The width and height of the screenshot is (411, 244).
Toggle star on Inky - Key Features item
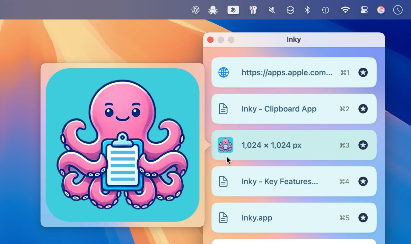pyautogui.click(x=363, y=182)
